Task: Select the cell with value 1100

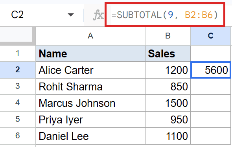Action: pos(168,136)
